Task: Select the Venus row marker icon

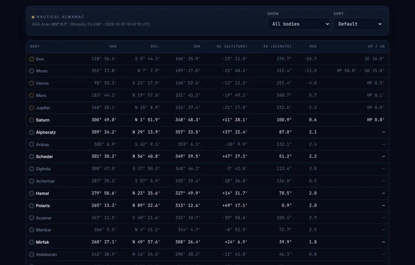Action: click(32, 83)
